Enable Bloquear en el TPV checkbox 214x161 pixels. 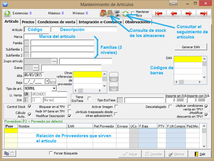tap(70, 106)
